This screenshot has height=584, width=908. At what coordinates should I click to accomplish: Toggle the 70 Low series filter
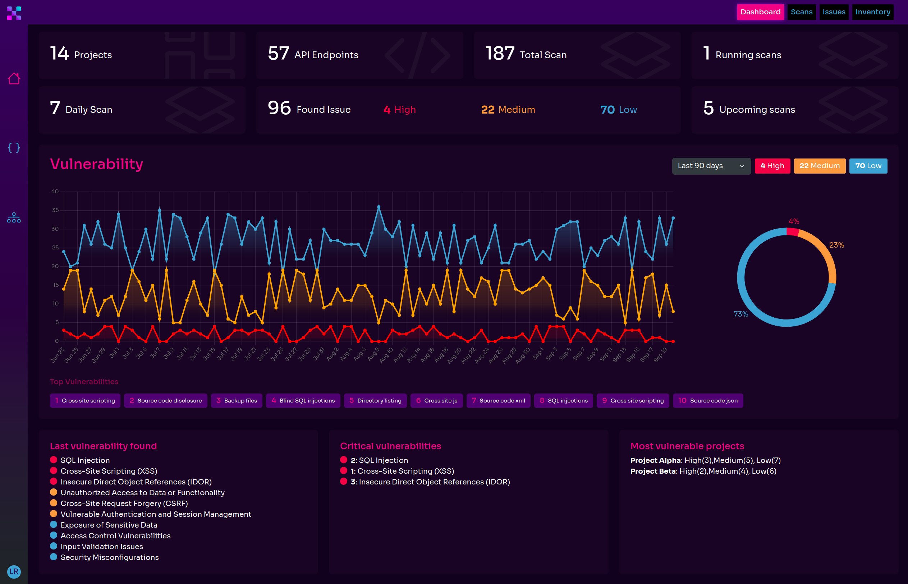(868, 166)
